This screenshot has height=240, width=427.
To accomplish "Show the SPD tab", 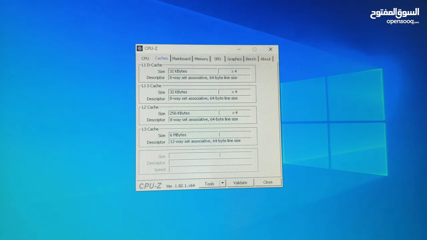I will click(218, 59).
